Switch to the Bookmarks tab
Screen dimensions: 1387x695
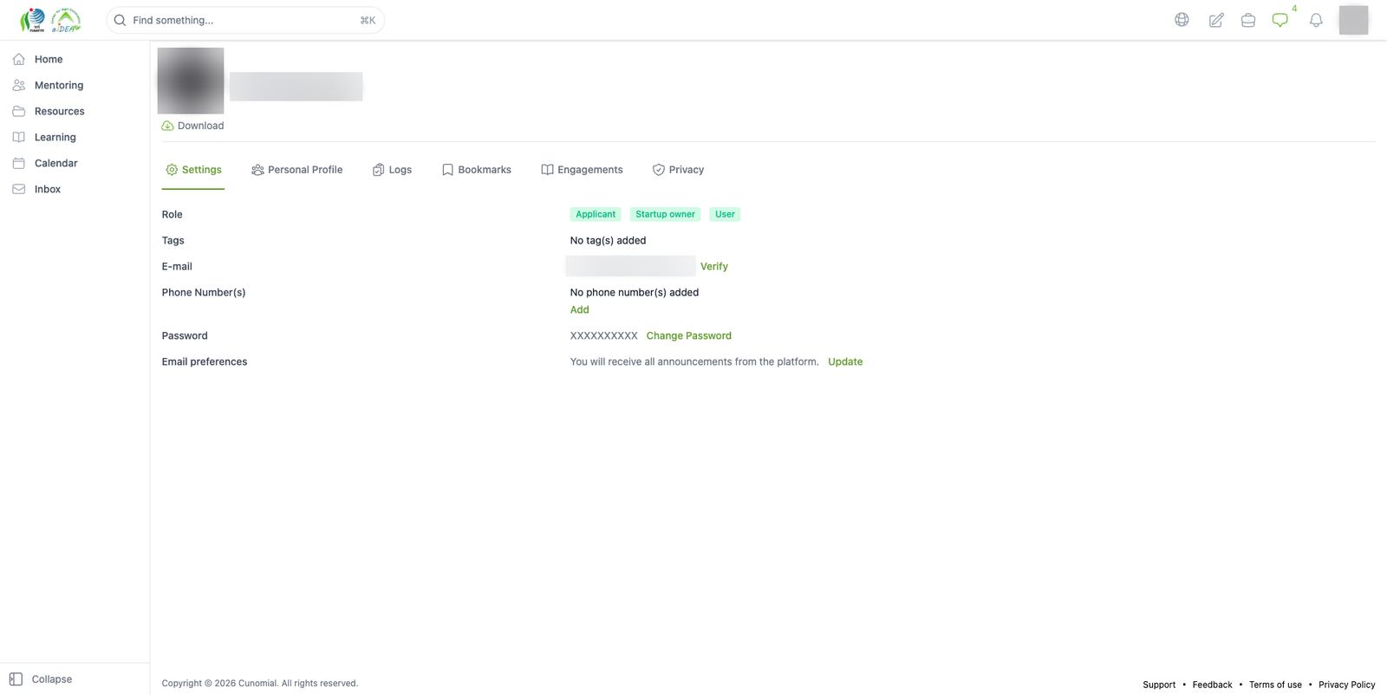point(476,170)
